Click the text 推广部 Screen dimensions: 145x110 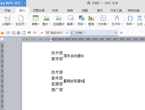(x=57, y=90)
